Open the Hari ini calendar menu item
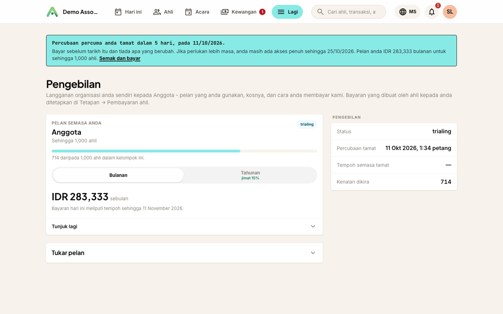This screenshot has height=314, width=503. (128, 12)
